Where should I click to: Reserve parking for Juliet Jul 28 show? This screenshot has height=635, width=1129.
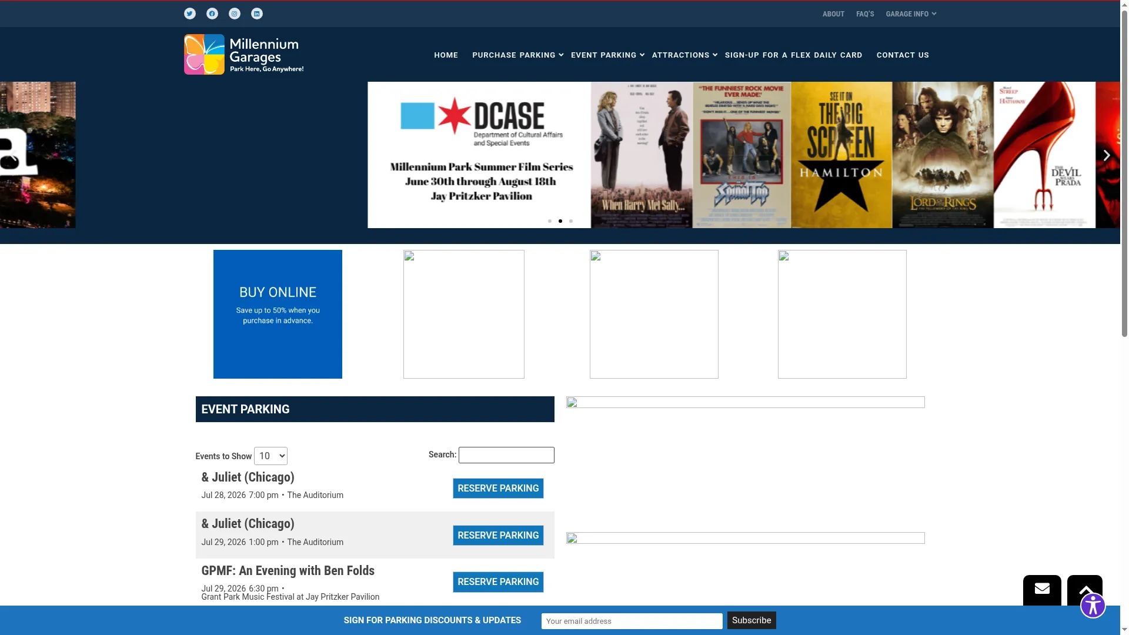click(x=498, y=489)
